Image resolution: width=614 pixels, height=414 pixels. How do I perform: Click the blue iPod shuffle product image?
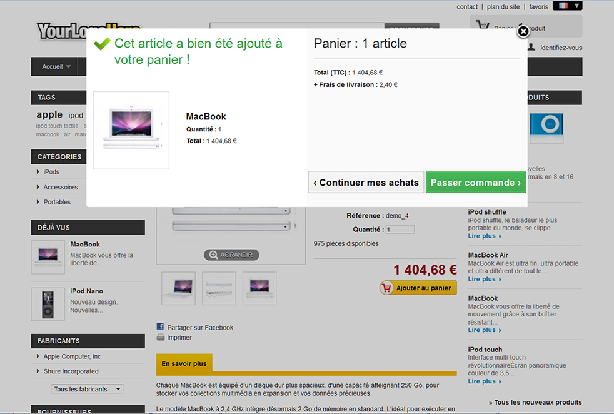[546, 127]
